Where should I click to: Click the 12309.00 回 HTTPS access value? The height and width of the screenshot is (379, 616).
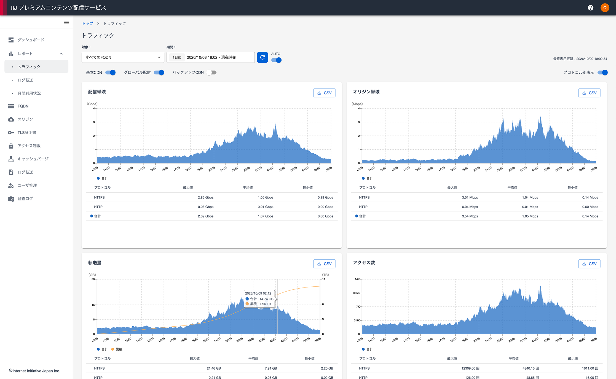(470, 368)
